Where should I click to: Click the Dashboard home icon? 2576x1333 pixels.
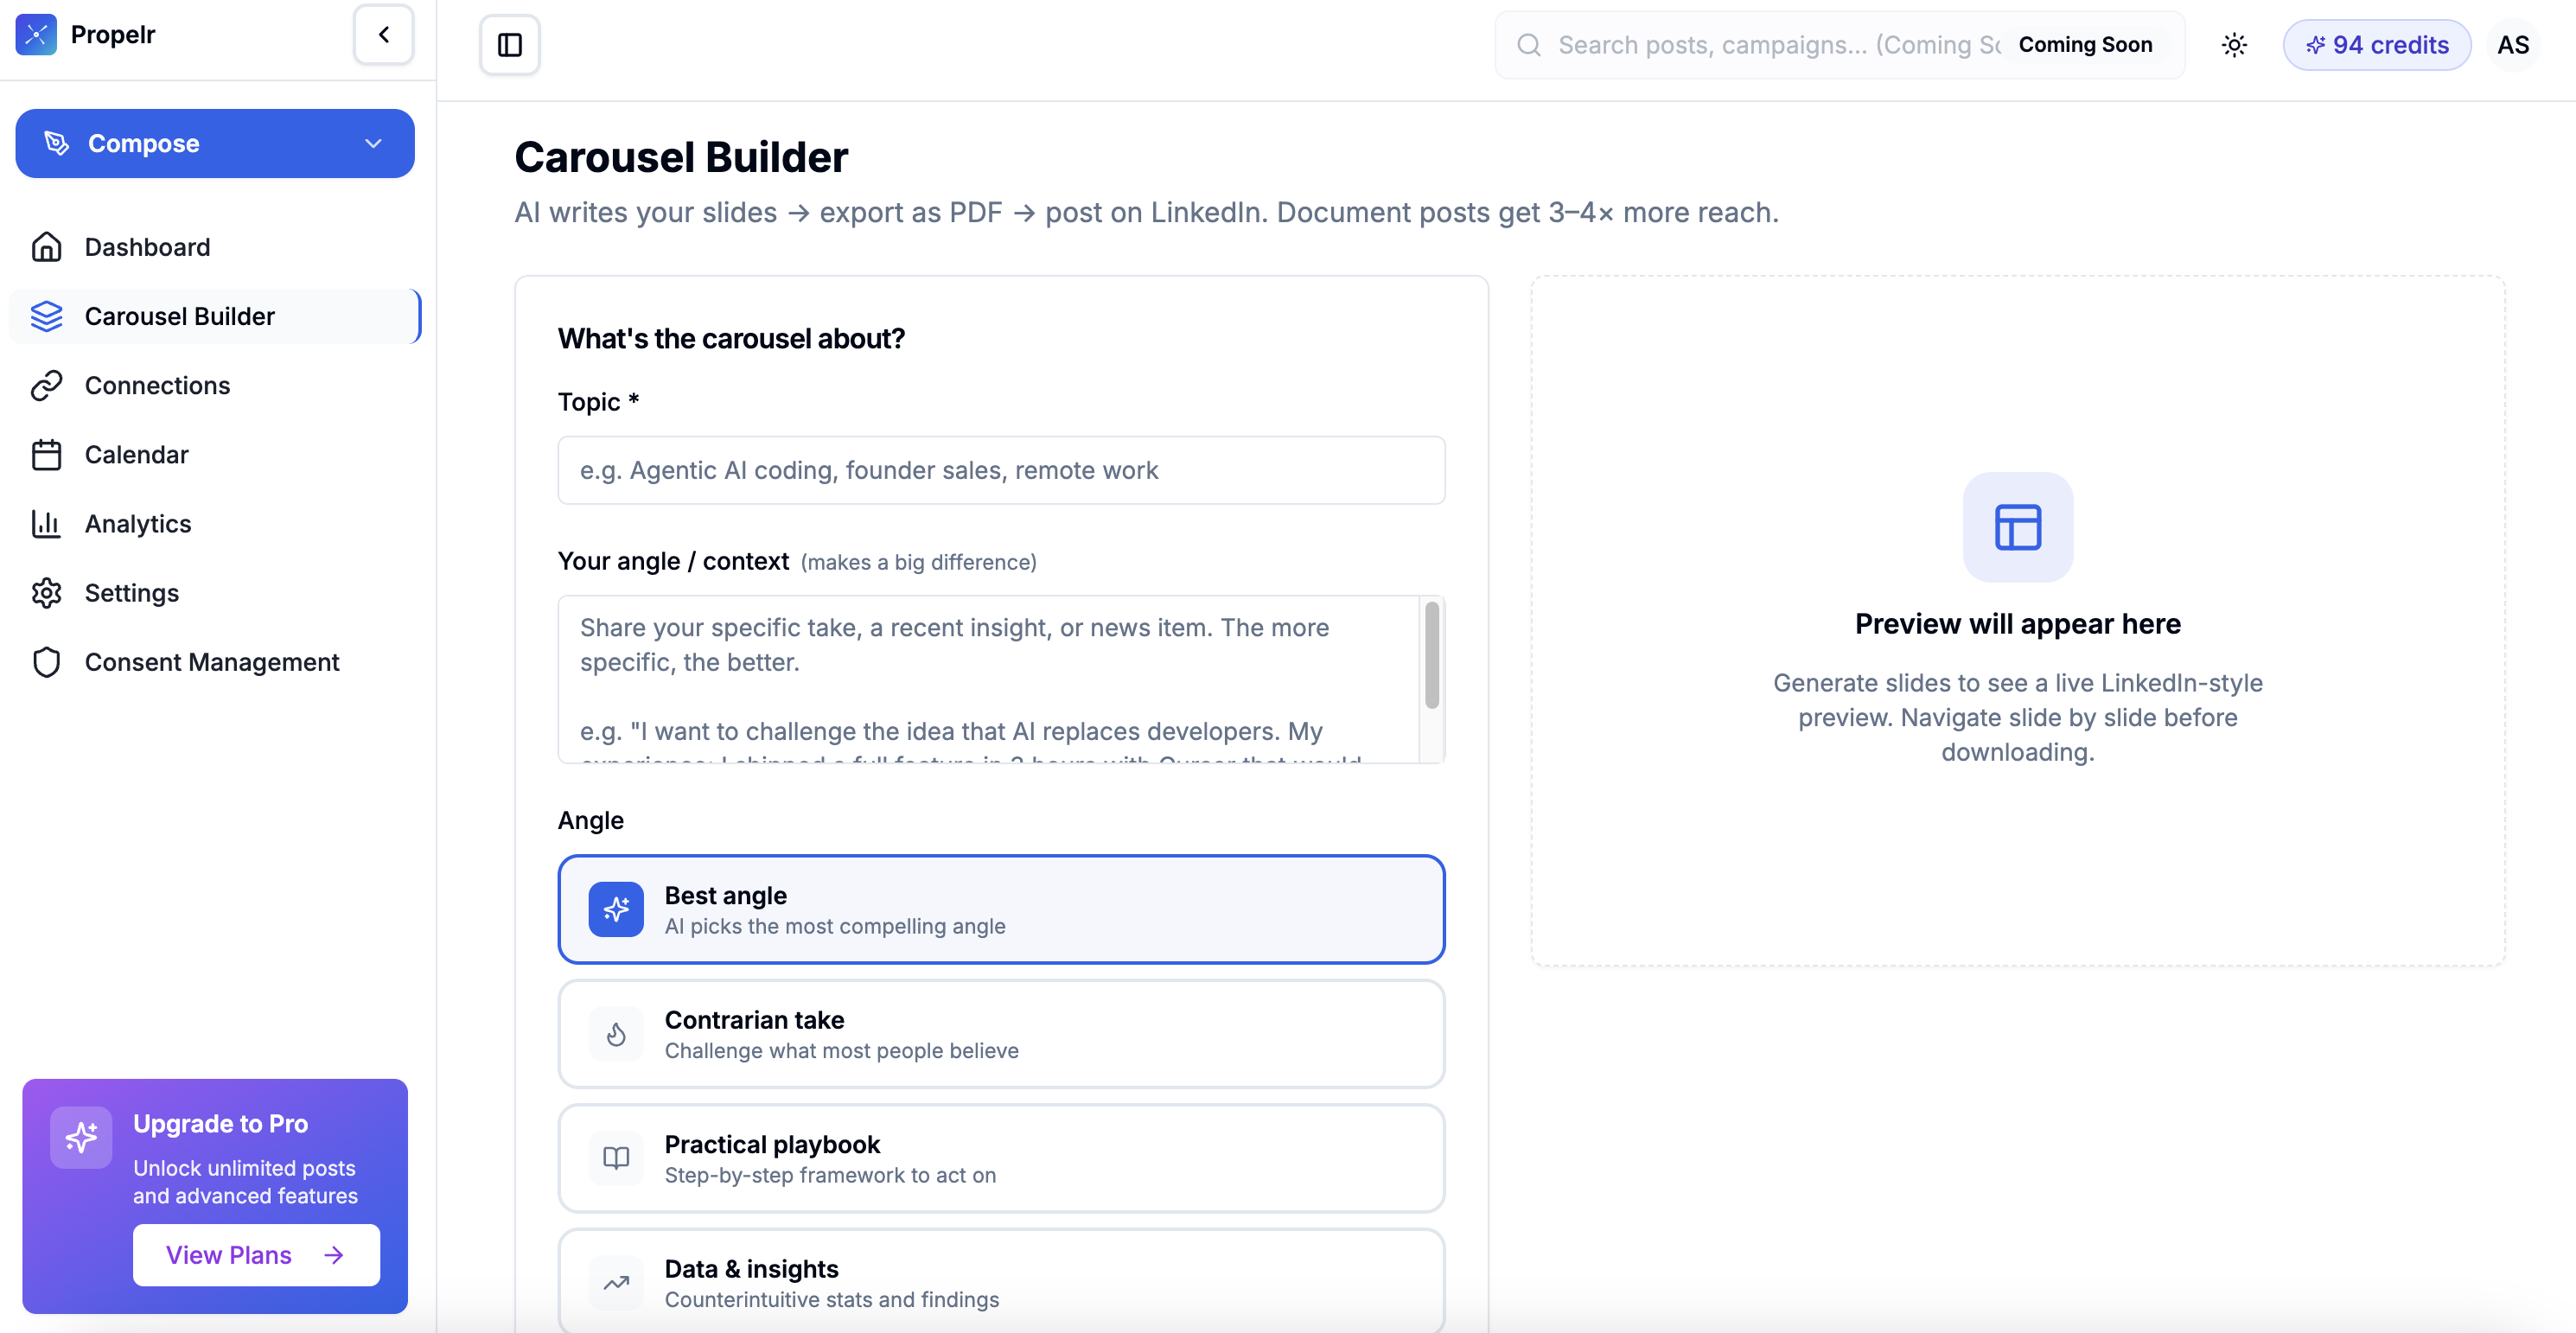(x=46, y=247)
